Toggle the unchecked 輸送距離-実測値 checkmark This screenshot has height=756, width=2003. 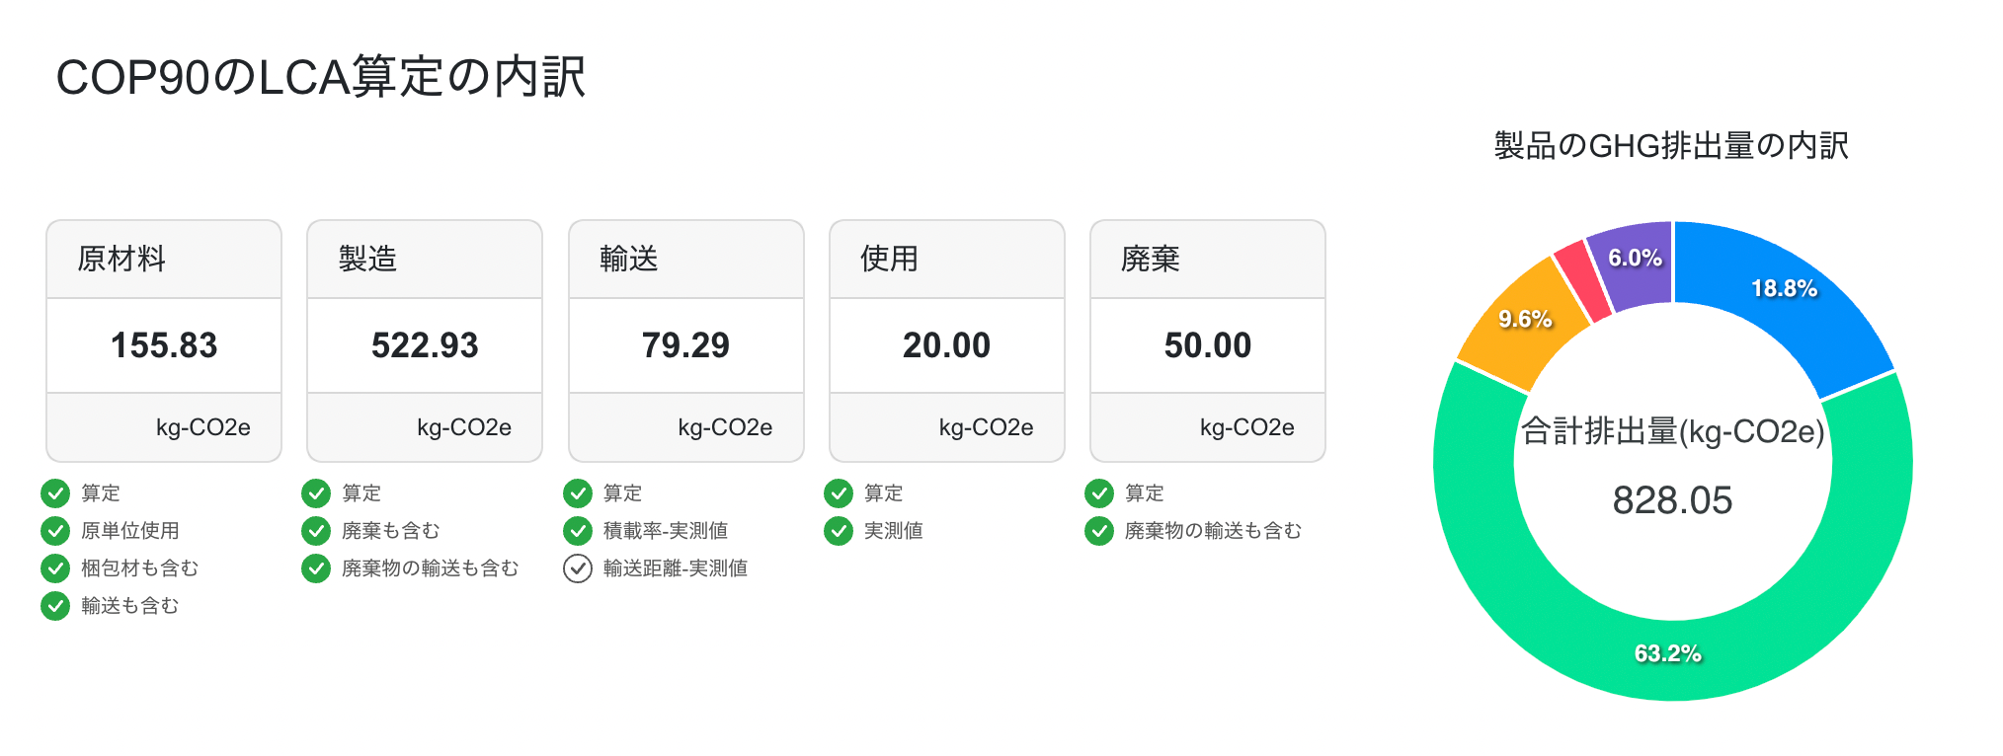coord(578,568)
